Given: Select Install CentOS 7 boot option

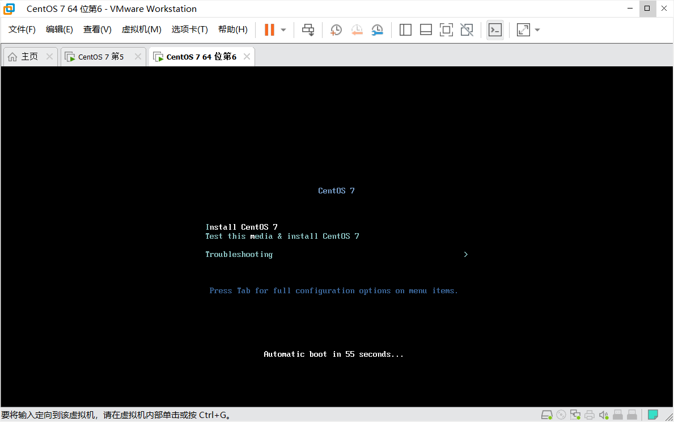Looking at the screenshot, I should [x=241, y=227].
